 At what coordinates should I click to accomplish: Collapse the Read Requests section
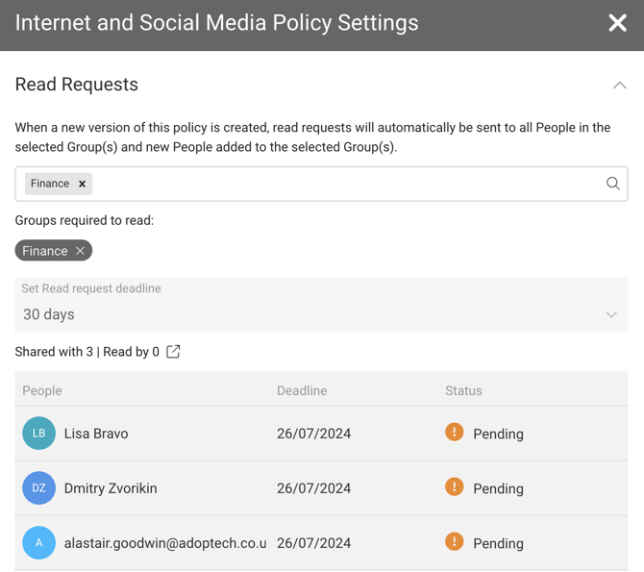[x=619, y=86]
